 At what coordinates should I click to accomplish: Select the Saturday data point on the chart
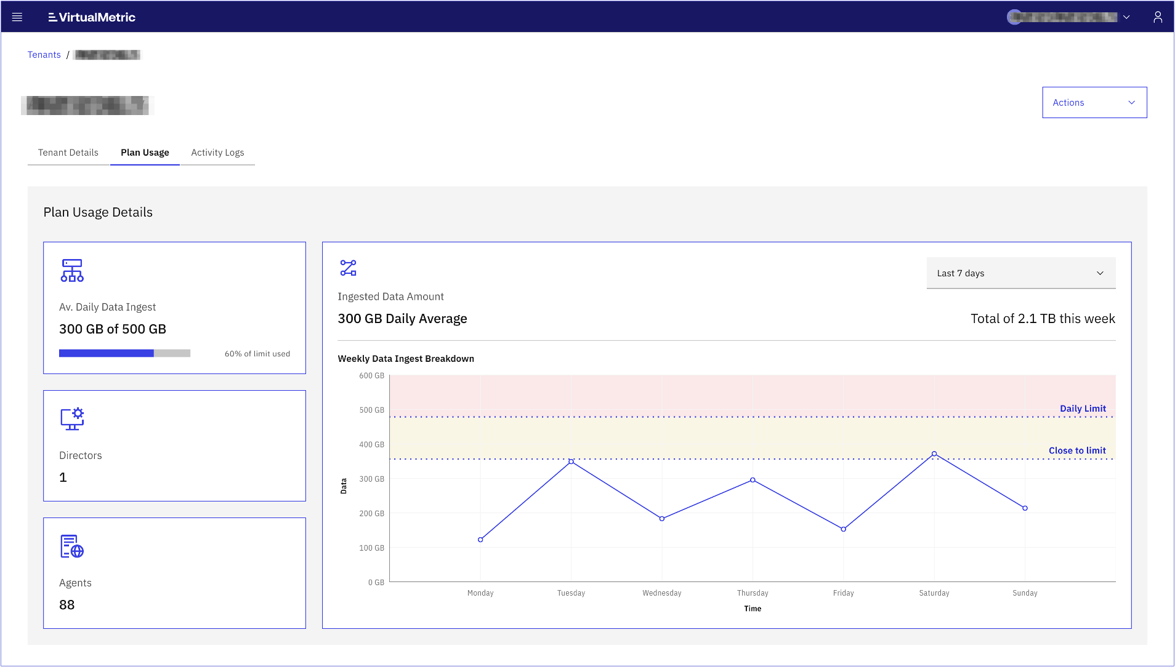click(x=934, y=454)
